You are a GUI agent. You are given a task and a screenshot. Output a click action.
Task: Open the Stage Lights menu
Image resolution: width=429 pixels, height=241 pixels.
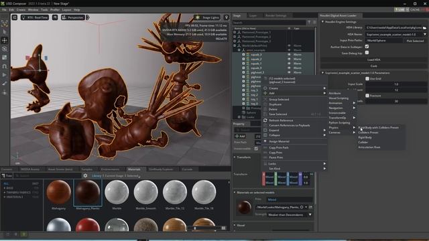coord(207,17)
